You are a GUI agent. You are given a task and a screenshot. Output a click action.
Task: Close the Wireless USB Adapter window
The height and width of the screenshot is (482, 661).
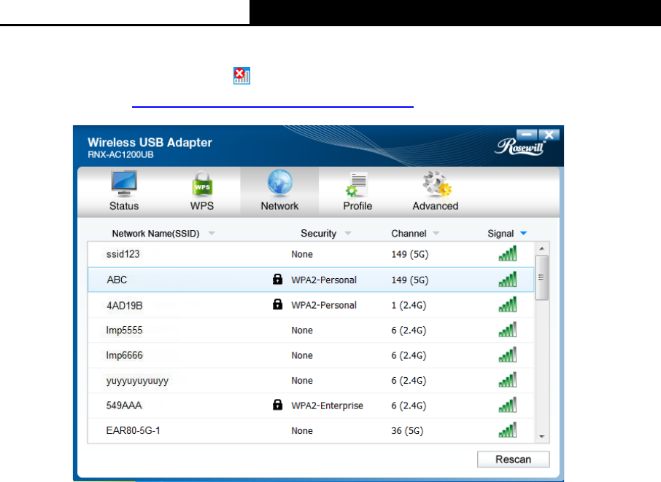[x=549, y=135]
